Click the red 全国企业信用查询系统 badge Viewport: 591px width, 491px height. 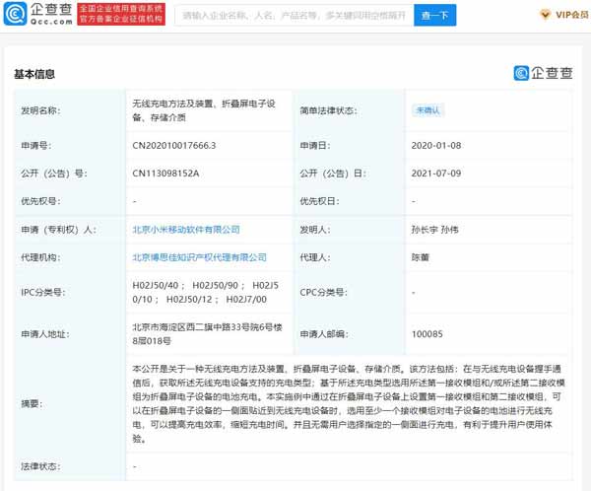121,14
